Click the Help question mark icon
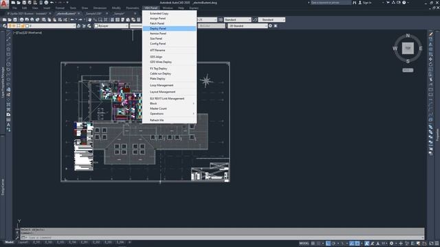This screenshot has height=247, width=440. (404, 3)
